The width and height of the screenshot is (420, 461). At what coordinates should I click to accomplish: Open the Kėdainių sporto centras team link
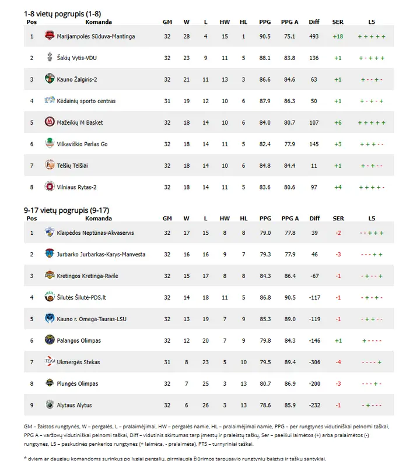[x=86, y=101]
